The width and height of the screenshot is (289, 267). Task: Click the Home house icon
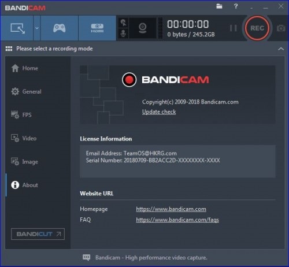tap(15, 68)
